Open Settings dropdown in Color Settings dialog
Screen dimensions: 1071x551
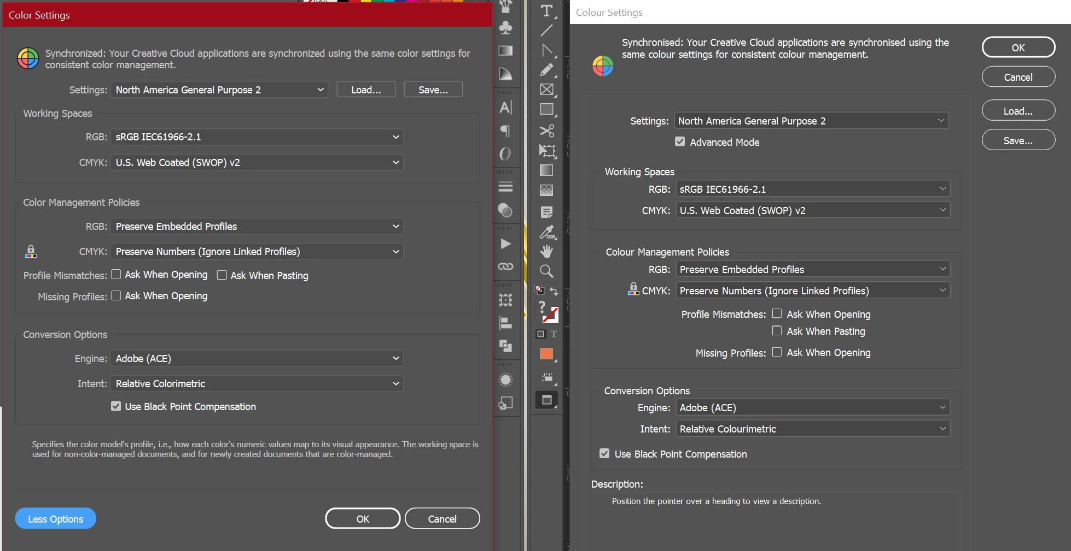click(x=219, y=90)
